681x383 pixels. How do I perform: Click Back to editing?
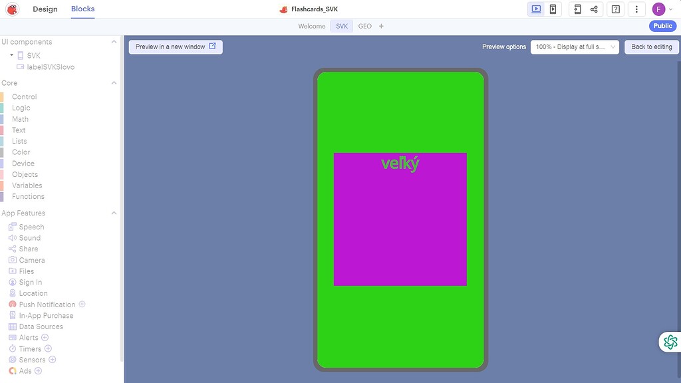[x=651, y=47]
